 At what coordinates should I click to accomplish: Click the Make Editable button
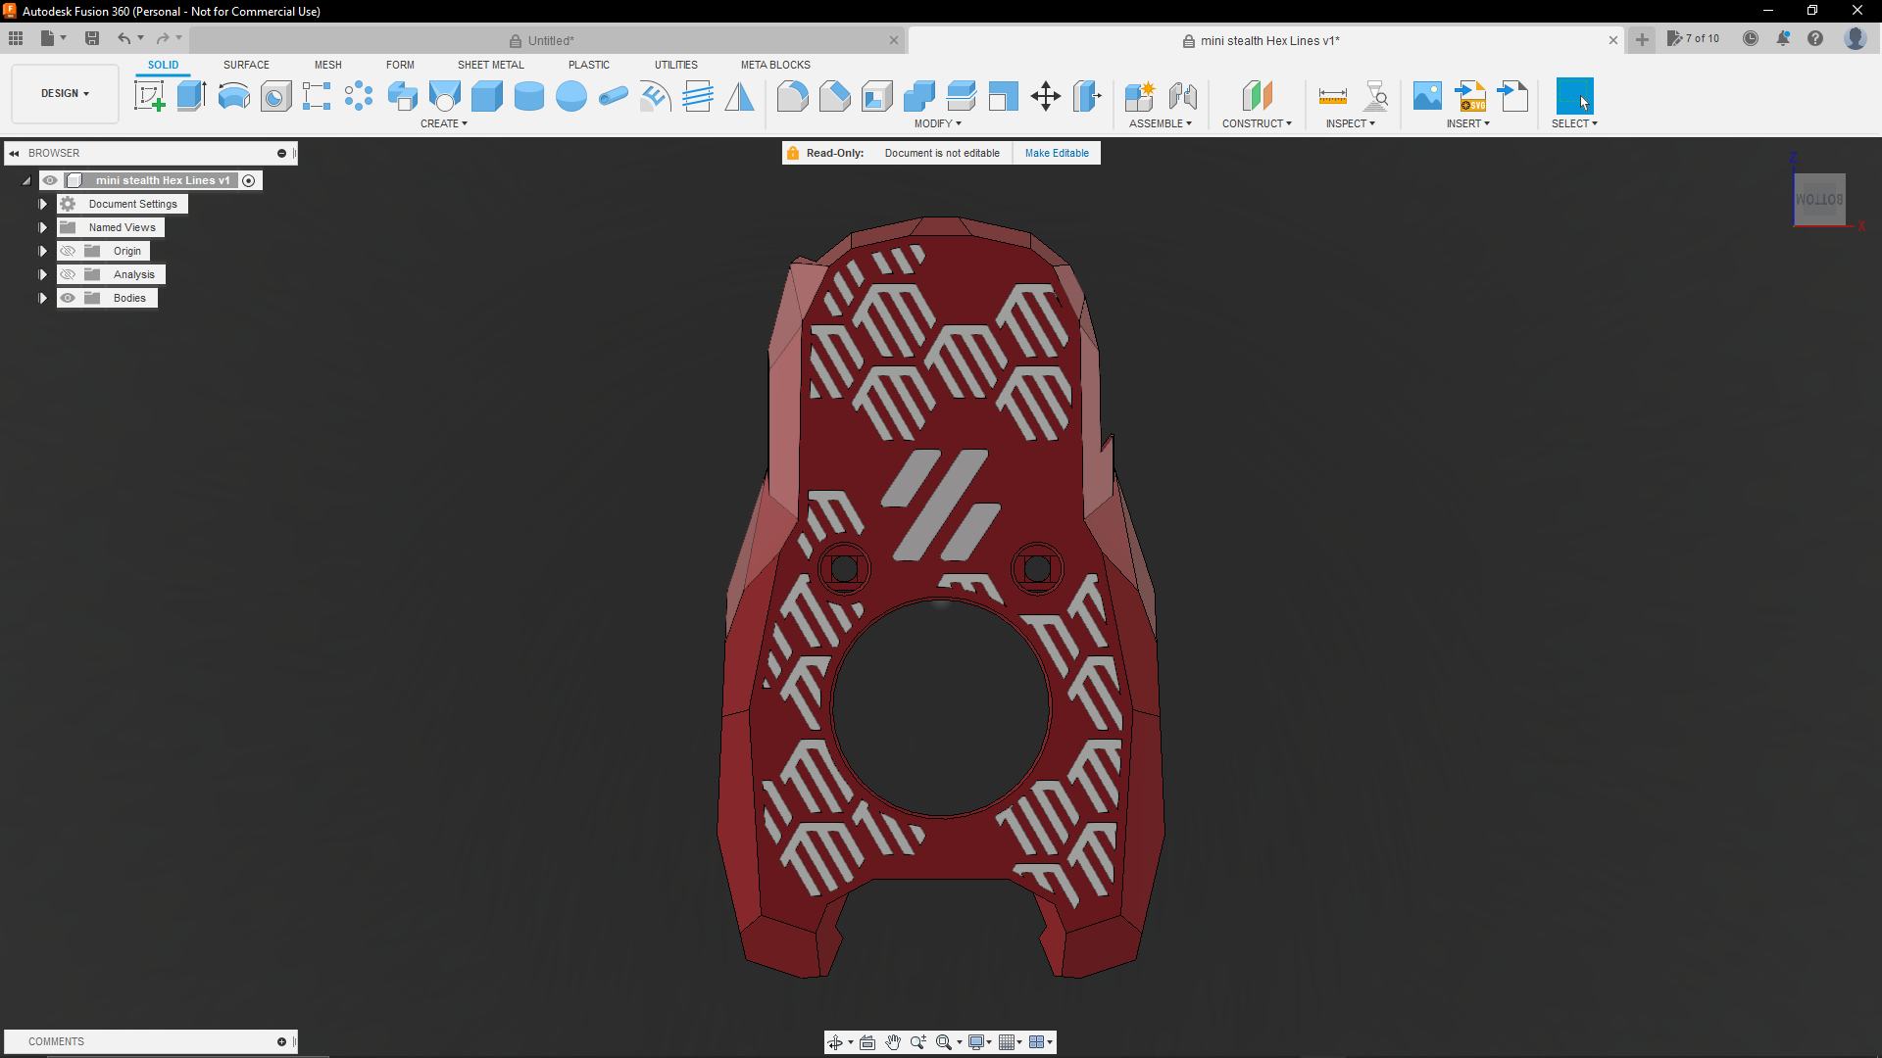pos(1056,153)
